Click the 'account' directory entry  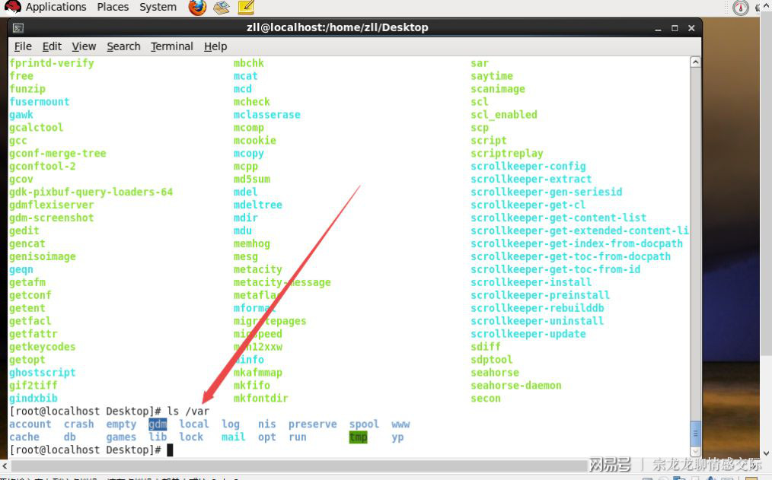(30, 424)
